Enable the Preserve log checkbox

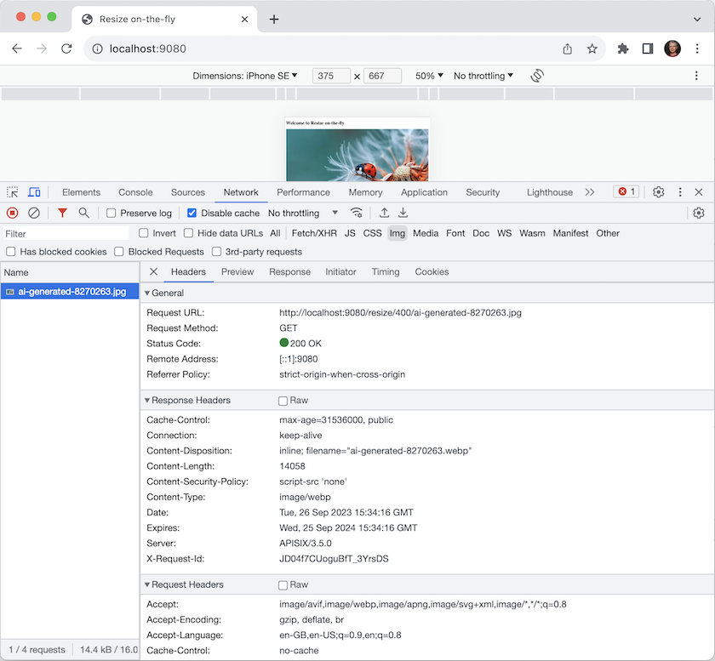pos(112,213)
